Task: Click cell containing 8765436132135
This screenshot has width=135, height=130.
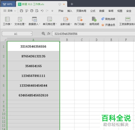Action: [33, 56]
